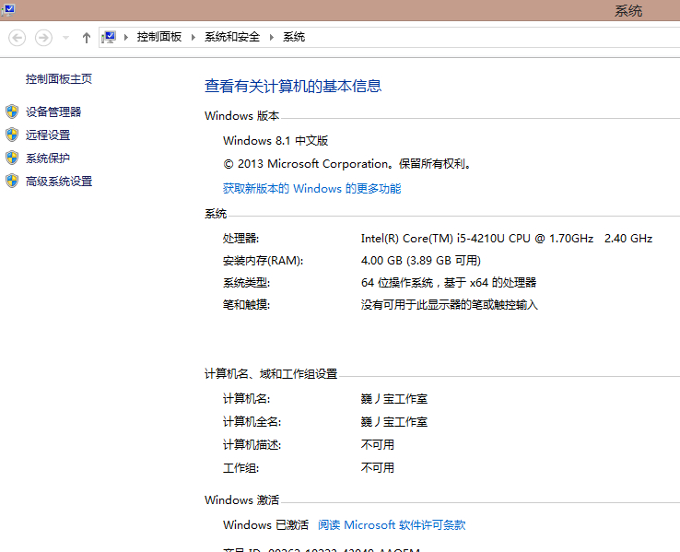This screenshot has height=552, width=680.
Task: Go up one level with the up arrow
Action: 87,38
